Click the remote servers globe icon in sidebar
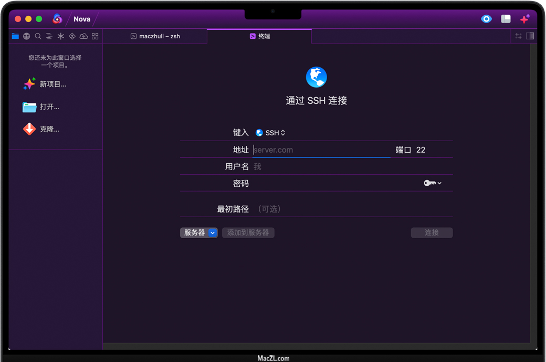This screenshot has width=546, height=362. 27,36
